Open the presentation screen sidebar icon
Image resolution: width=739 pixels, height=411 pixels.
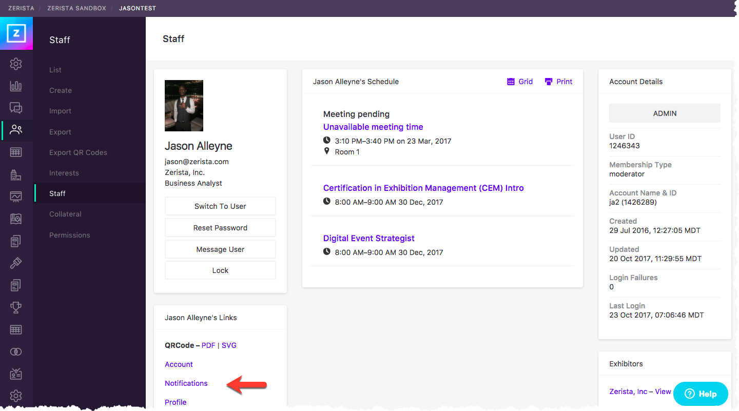16,197
